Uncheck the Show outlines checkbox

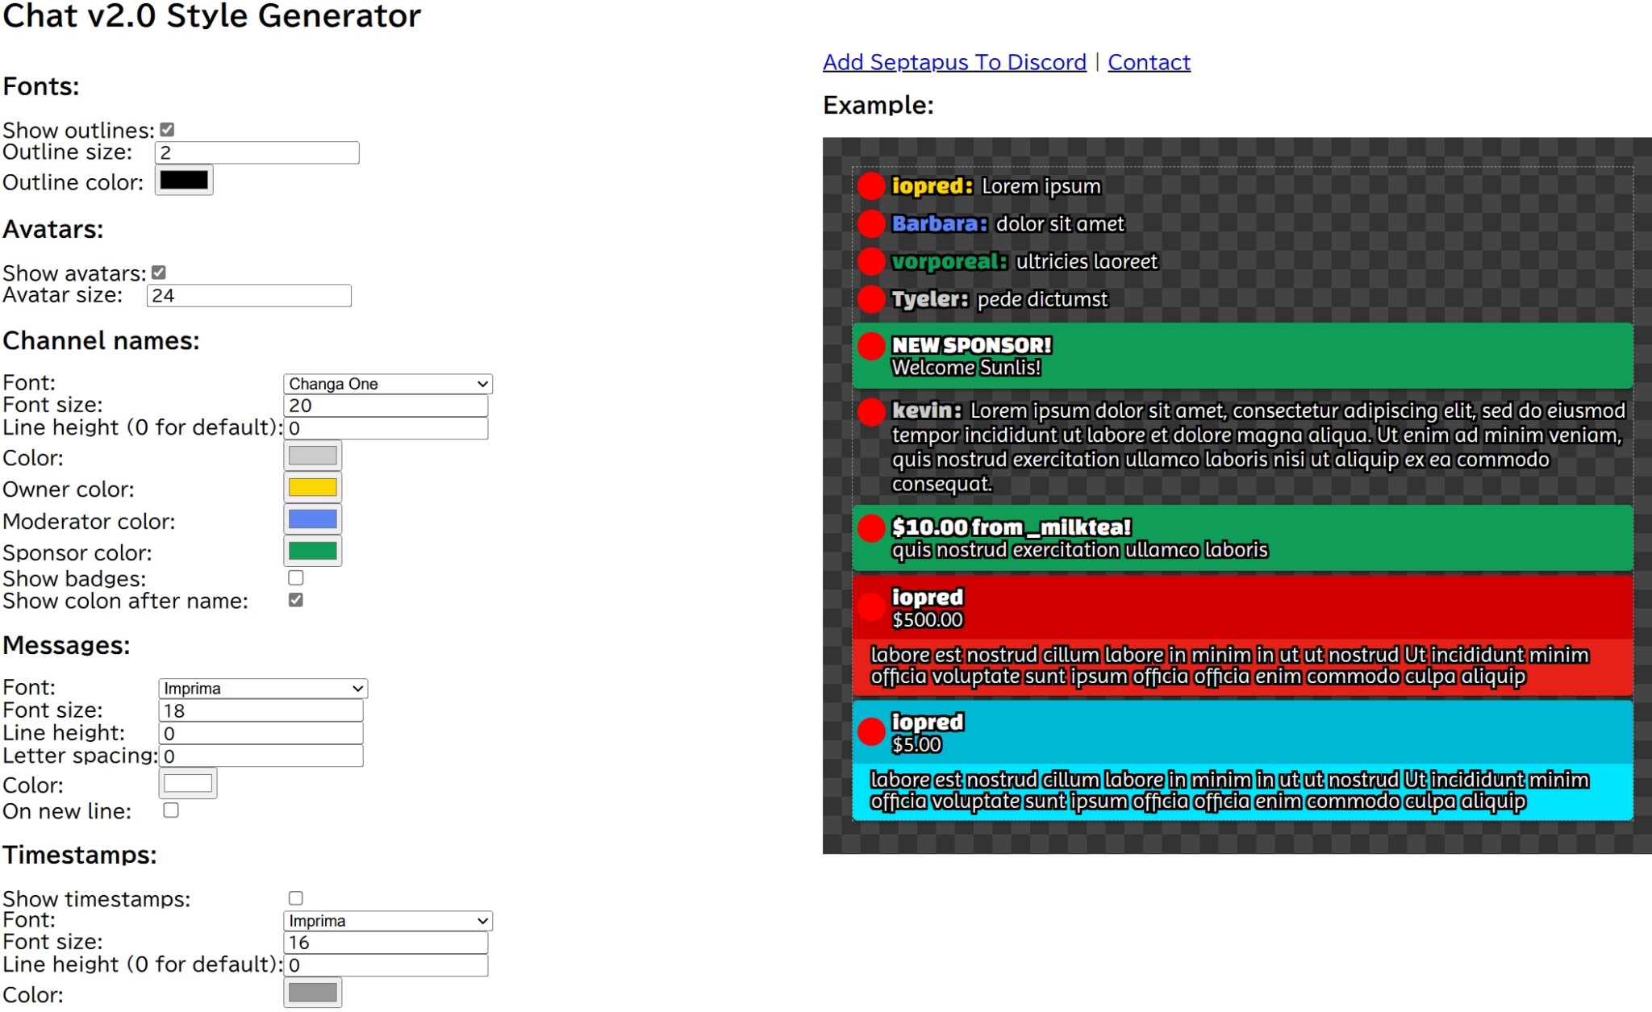[167, 130]
